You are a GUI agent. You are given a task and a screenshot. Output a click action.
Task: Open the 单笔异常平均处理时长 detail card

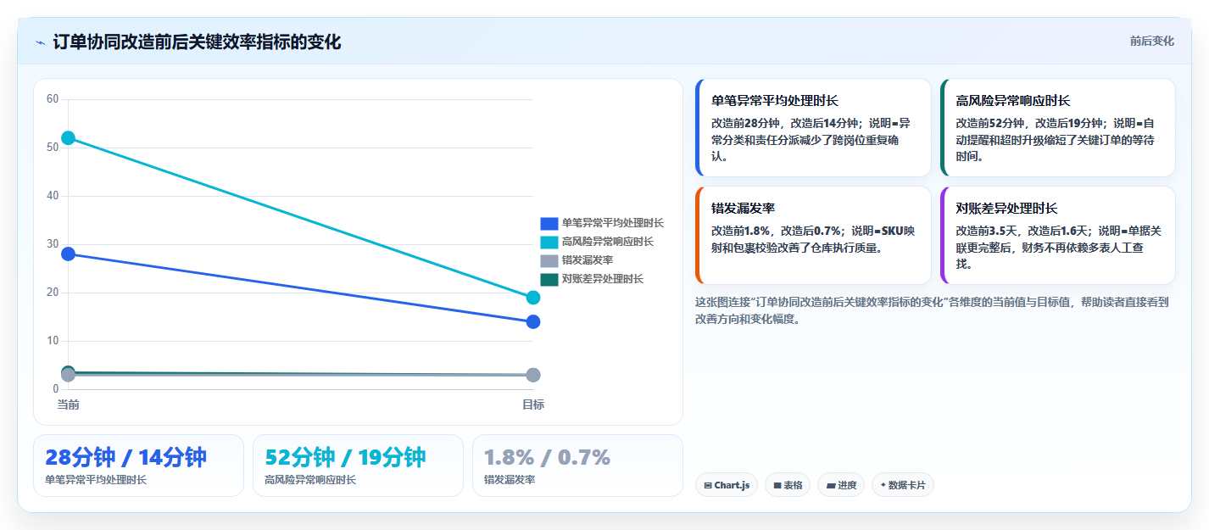(x=813, y=127)
